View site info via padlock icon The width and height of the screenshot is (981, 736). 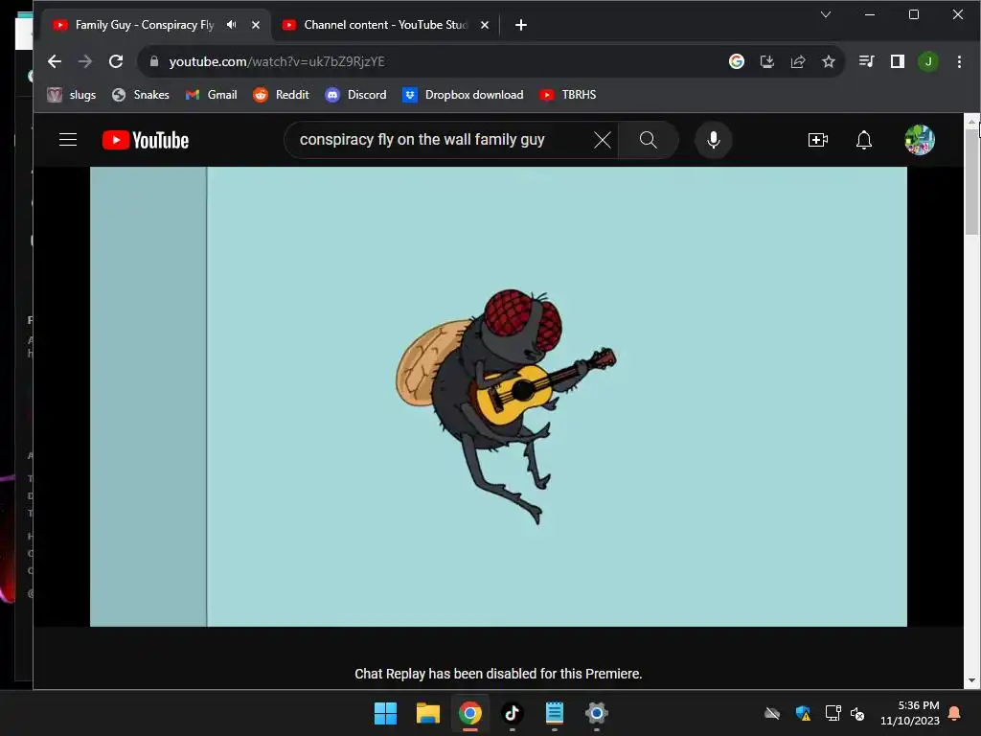pos(154,61)
